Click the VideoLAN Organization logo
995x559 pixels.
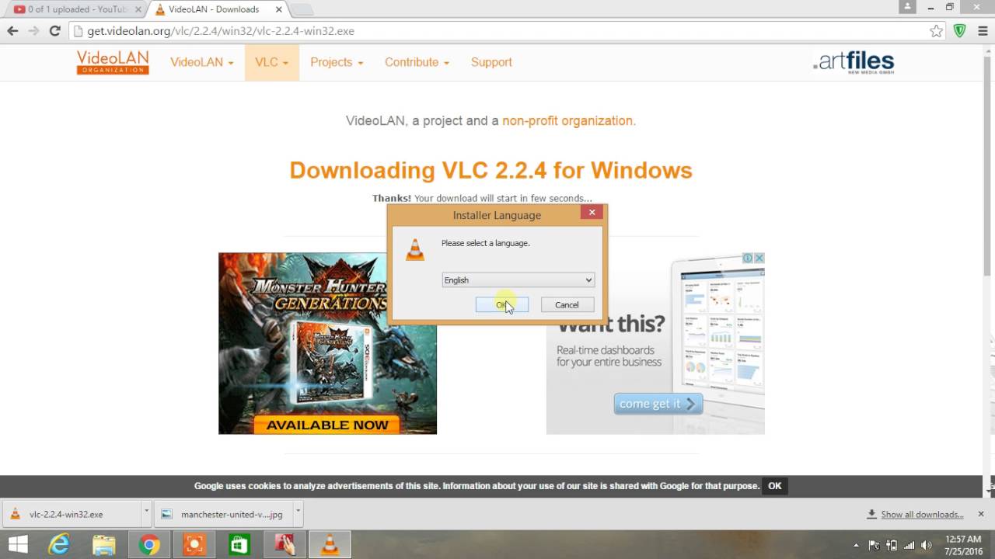[x=113, y=62]
